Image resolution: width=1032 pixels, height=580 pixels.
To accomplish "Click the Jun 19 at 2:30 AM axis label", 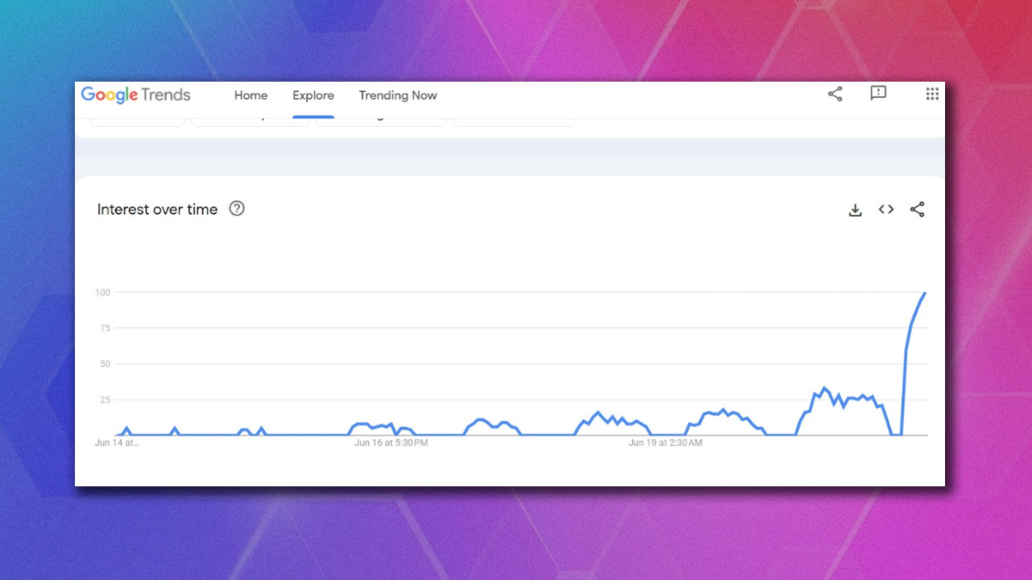I will [x=663, y=443].
